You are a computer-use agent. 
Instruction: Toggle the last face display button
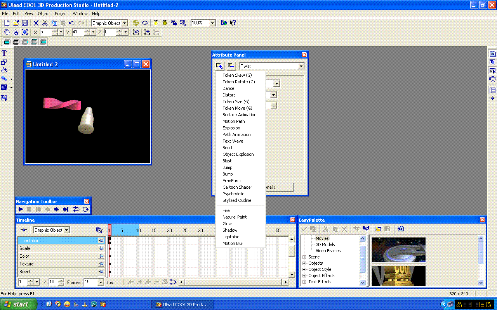pyautogui.click(x=43, y=42)
